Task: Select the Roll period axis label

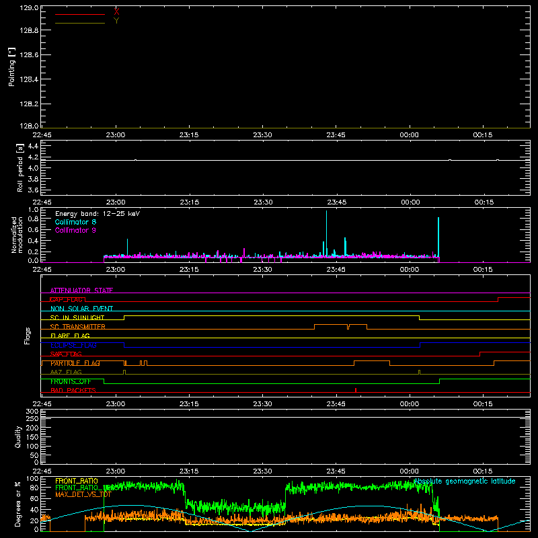Action: [20, 167]
